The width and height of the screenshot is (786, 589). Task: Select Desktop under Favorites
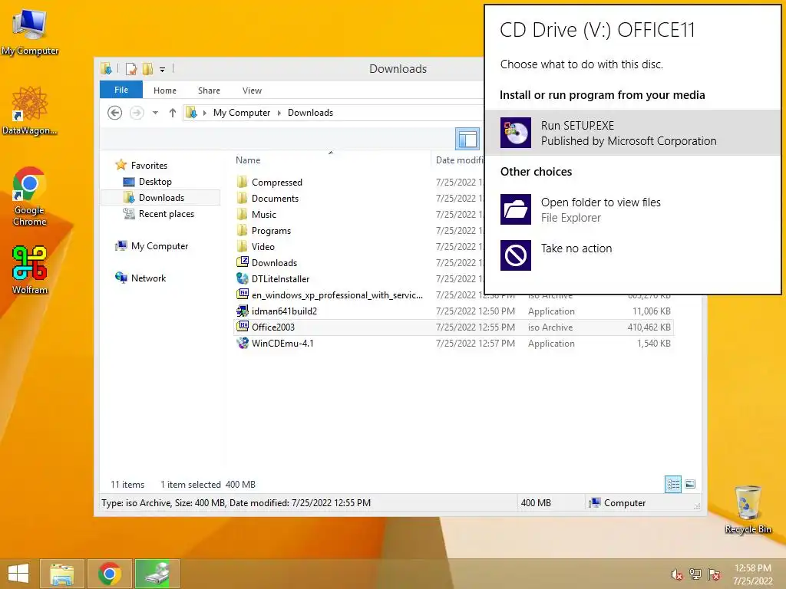(155, 182)
